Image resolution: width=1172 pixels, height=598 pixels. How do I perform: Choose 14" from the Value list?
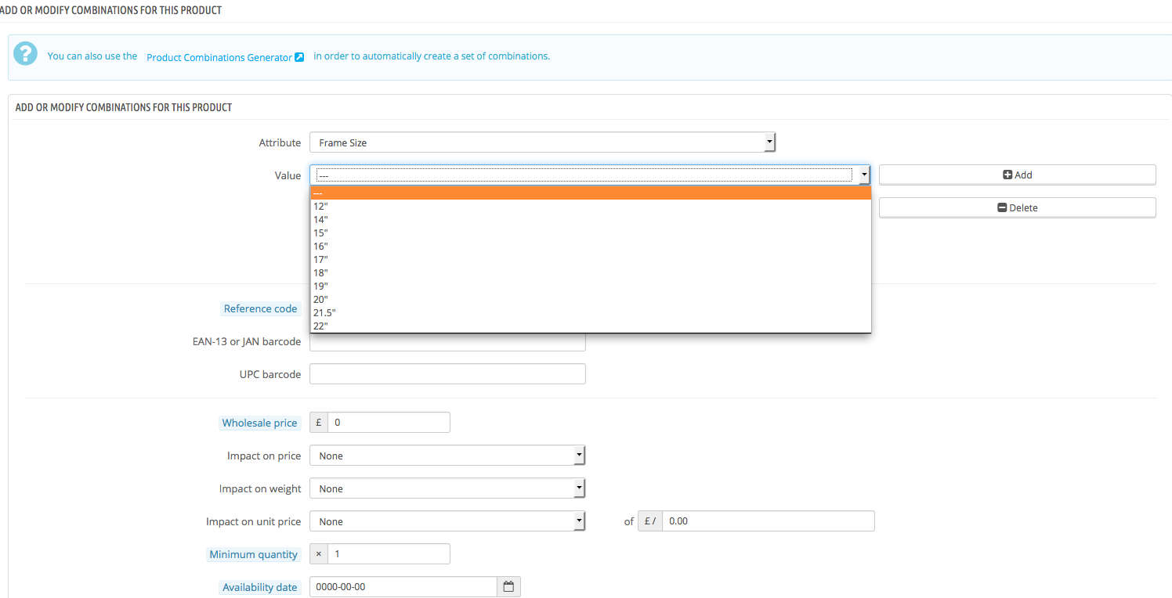pyautogui.click(x=591, y=220)
